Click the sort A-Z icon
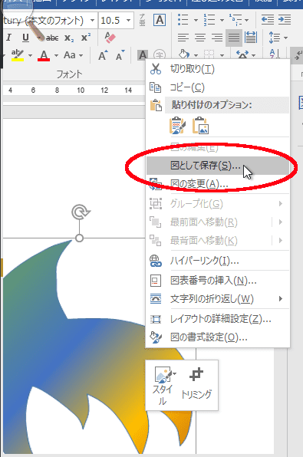The width and height of the screenshot is (303, 457). pyautogui.click(x=275, y=54)
